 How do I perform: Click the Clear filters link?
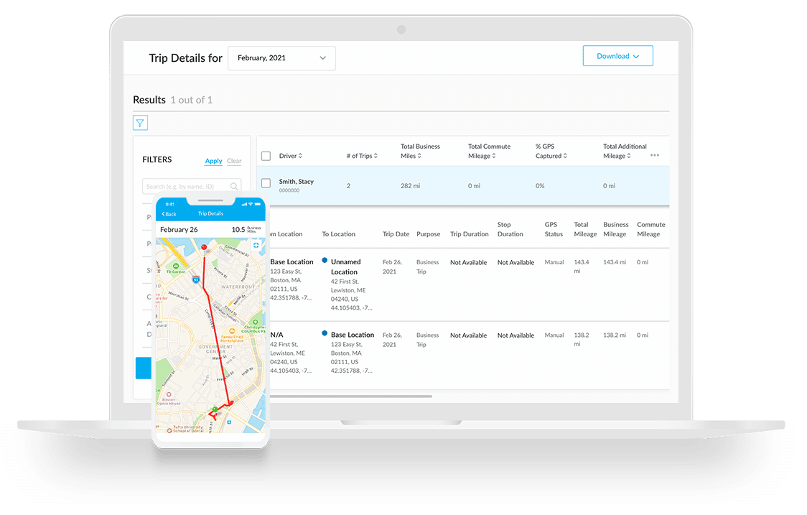click(x=234, y=161)
